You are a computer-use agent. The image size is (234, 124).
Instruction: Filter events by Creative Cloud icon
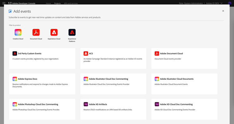18,32
